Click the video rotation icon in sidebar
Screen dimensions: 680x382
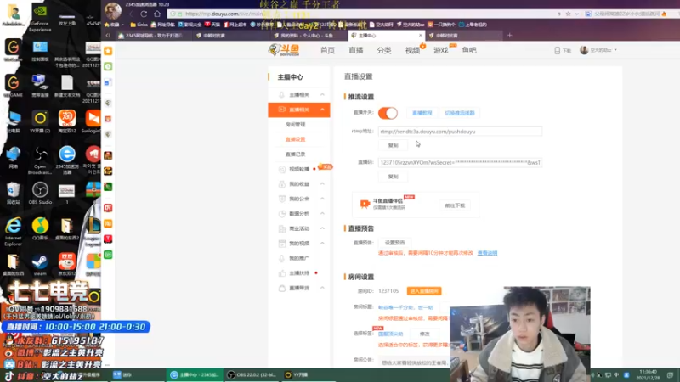click(282, 169)
